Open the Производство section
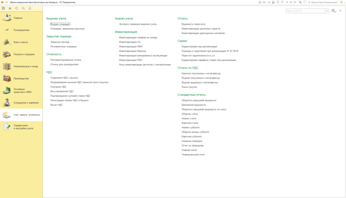This screenshot has height=198, width=346. 21,79
